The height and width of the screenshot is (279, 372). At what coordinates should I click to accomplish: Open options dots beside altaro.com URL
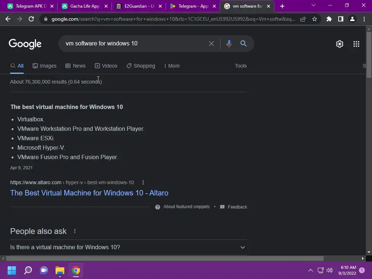(x=143, y=182)
